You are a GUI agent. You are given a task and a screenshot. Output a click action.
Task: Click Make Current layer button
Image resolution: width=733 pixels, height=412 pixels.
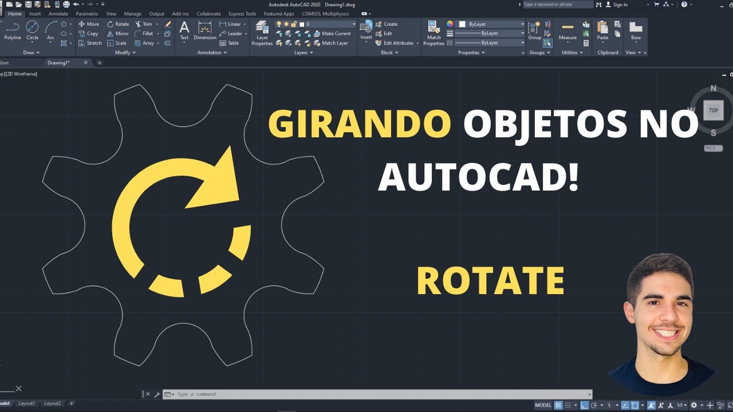pyautogui.click(x=331, y=33)
